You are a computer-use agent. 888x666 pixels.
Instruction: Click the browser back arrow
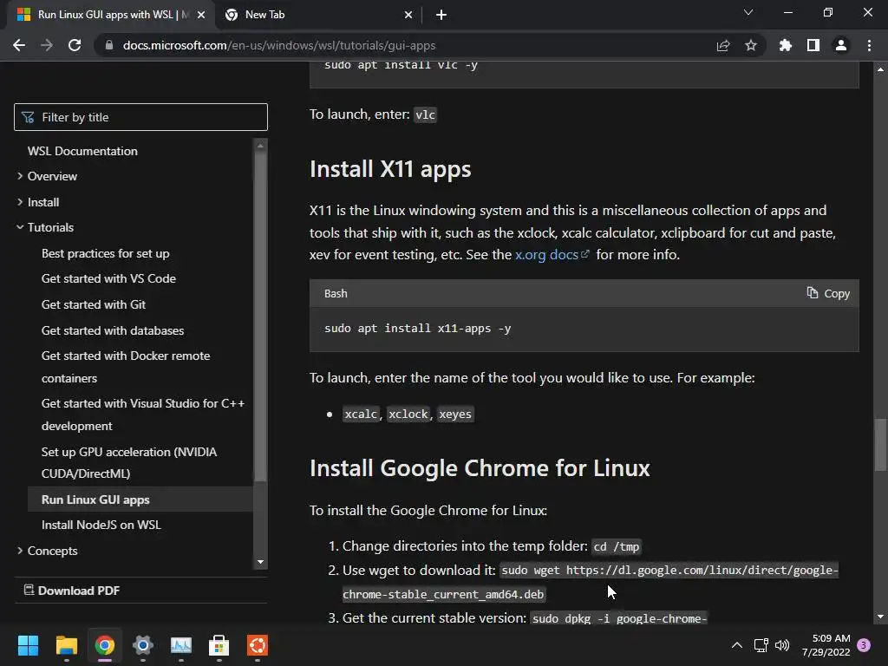(x=19, y=45)
